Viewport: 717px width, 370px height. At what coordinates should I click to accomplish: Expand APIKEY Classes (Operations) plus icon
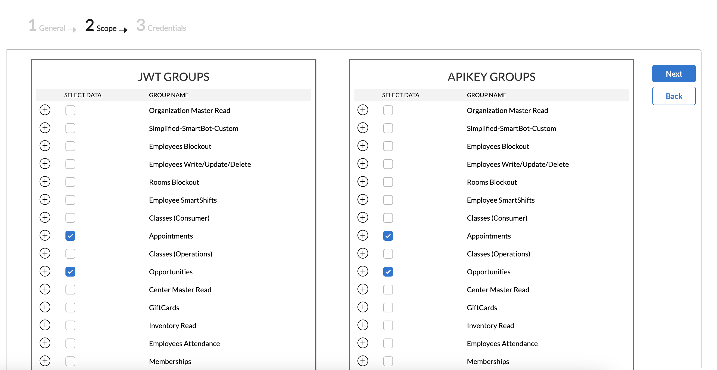point(363,253)
